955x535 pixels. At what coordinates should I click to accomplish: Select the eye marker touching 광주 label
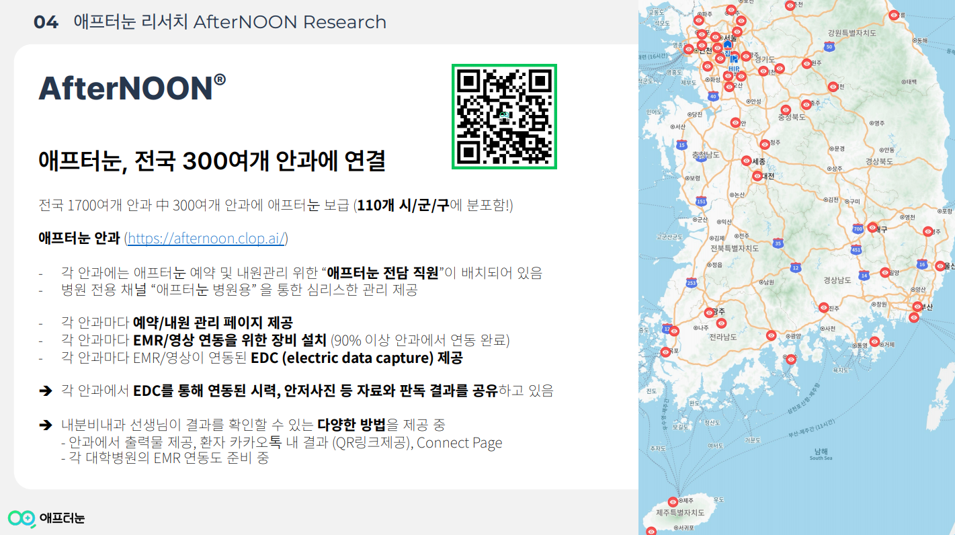708,313
